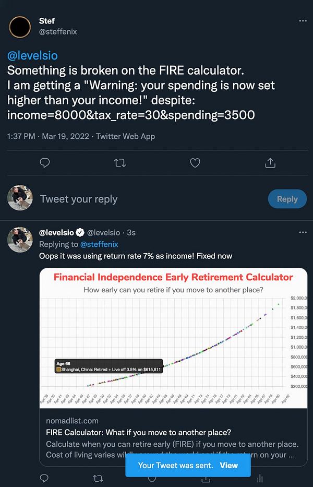Share Stef's tweet using share icon
This screenshot has height=487, width=313.
tap(270, 163)
